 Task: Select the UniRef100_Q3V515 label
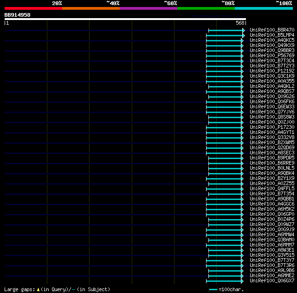(x=272, y=255)
